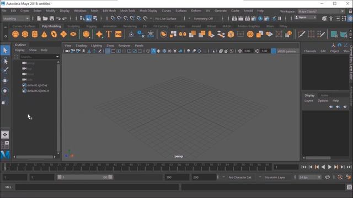Viewport: 353px width, 198px height.
Task: Click the Bevel cube shelf icon
Action: click(x=231, y=34)
